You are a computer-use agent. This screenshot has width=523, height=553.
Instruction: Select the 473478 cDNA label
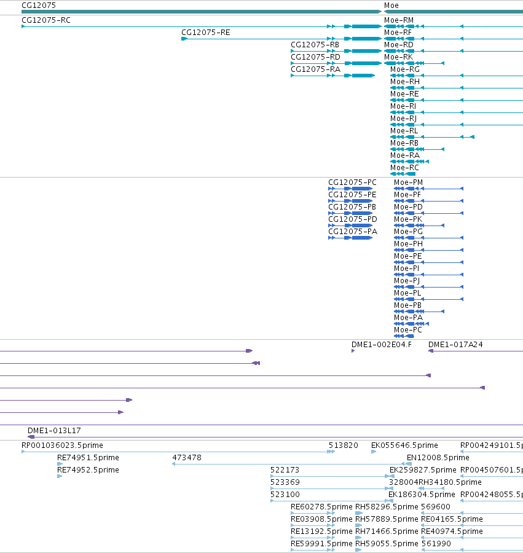tap(187, 458)
